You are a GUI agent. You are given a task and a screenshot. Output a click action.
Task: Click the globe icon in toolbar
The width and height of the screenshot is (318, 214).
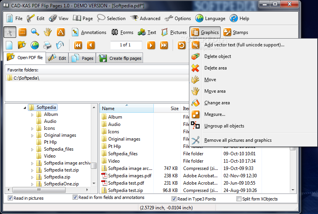pos(35,45)
